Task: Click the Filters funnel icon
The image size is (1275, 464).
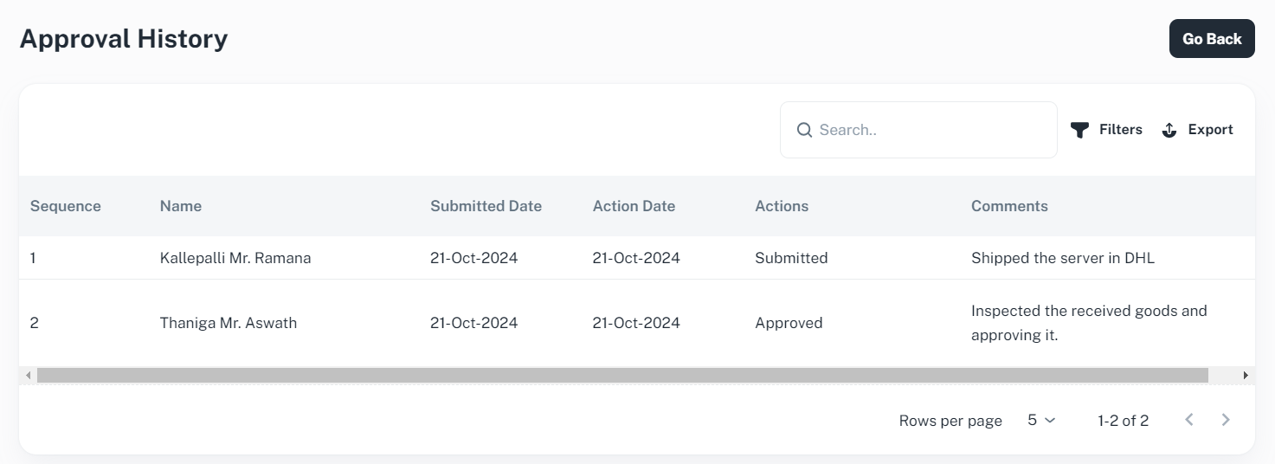Action: (x=1079, y=130)
